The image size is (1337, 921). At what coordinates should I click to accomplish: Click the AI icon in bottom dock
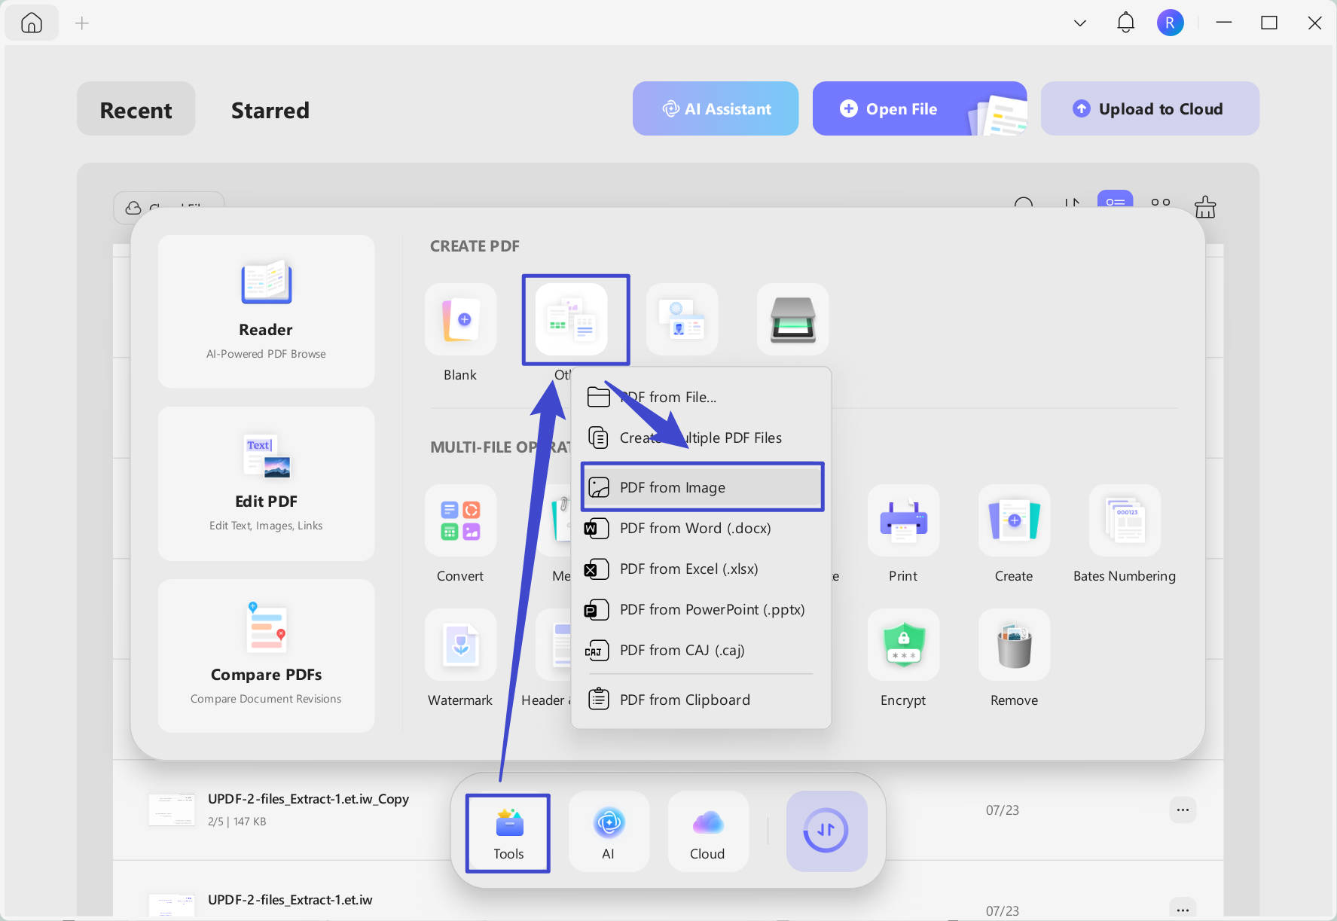[x=609, y=832]
